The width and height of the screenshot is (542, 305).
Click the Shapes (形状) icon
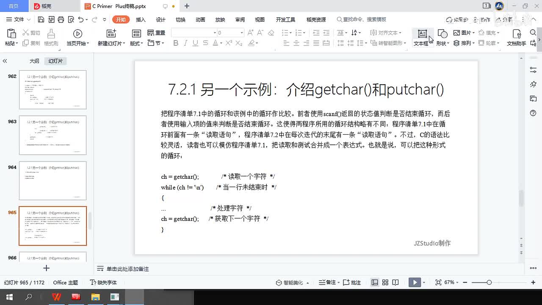coord(442,33)
